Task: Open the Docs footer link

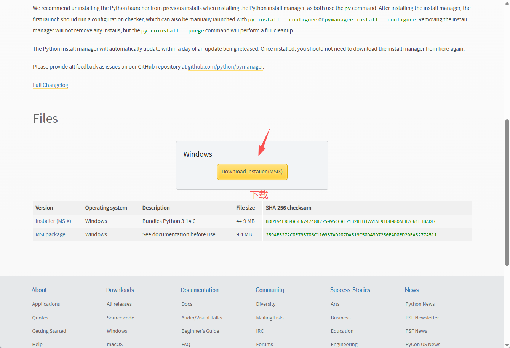Action: click(187, 304)
